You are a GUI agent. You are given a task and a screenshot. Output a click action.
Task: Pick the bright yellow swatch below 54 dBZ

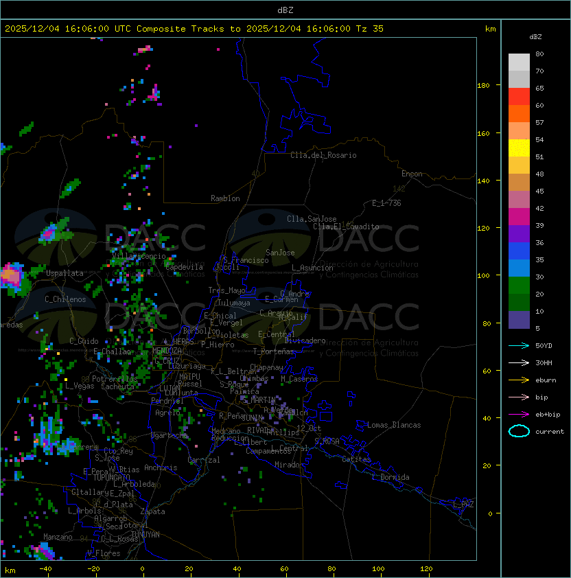tap(519, 148)
